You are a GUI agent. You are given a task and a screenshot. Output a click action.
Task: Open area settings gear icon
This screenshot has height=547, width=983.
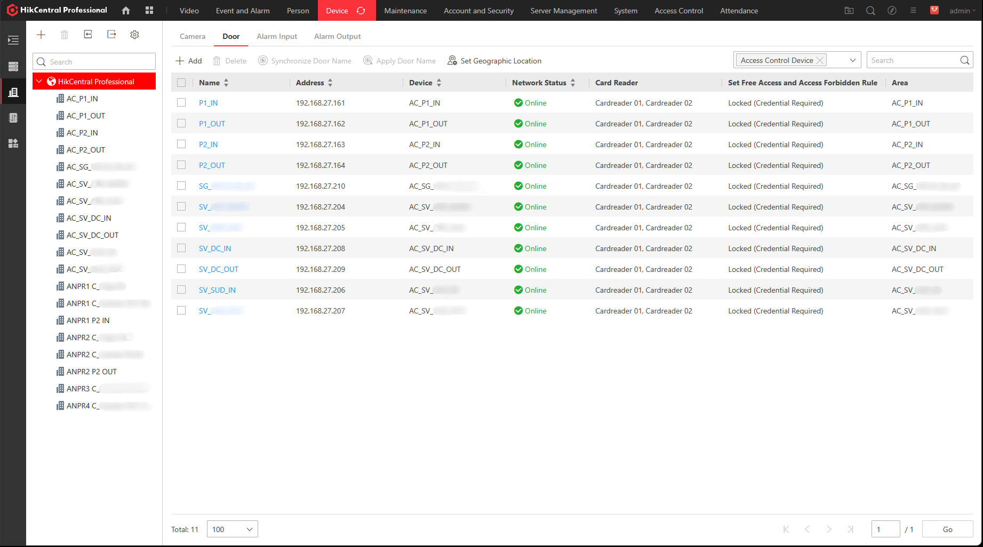135,35
